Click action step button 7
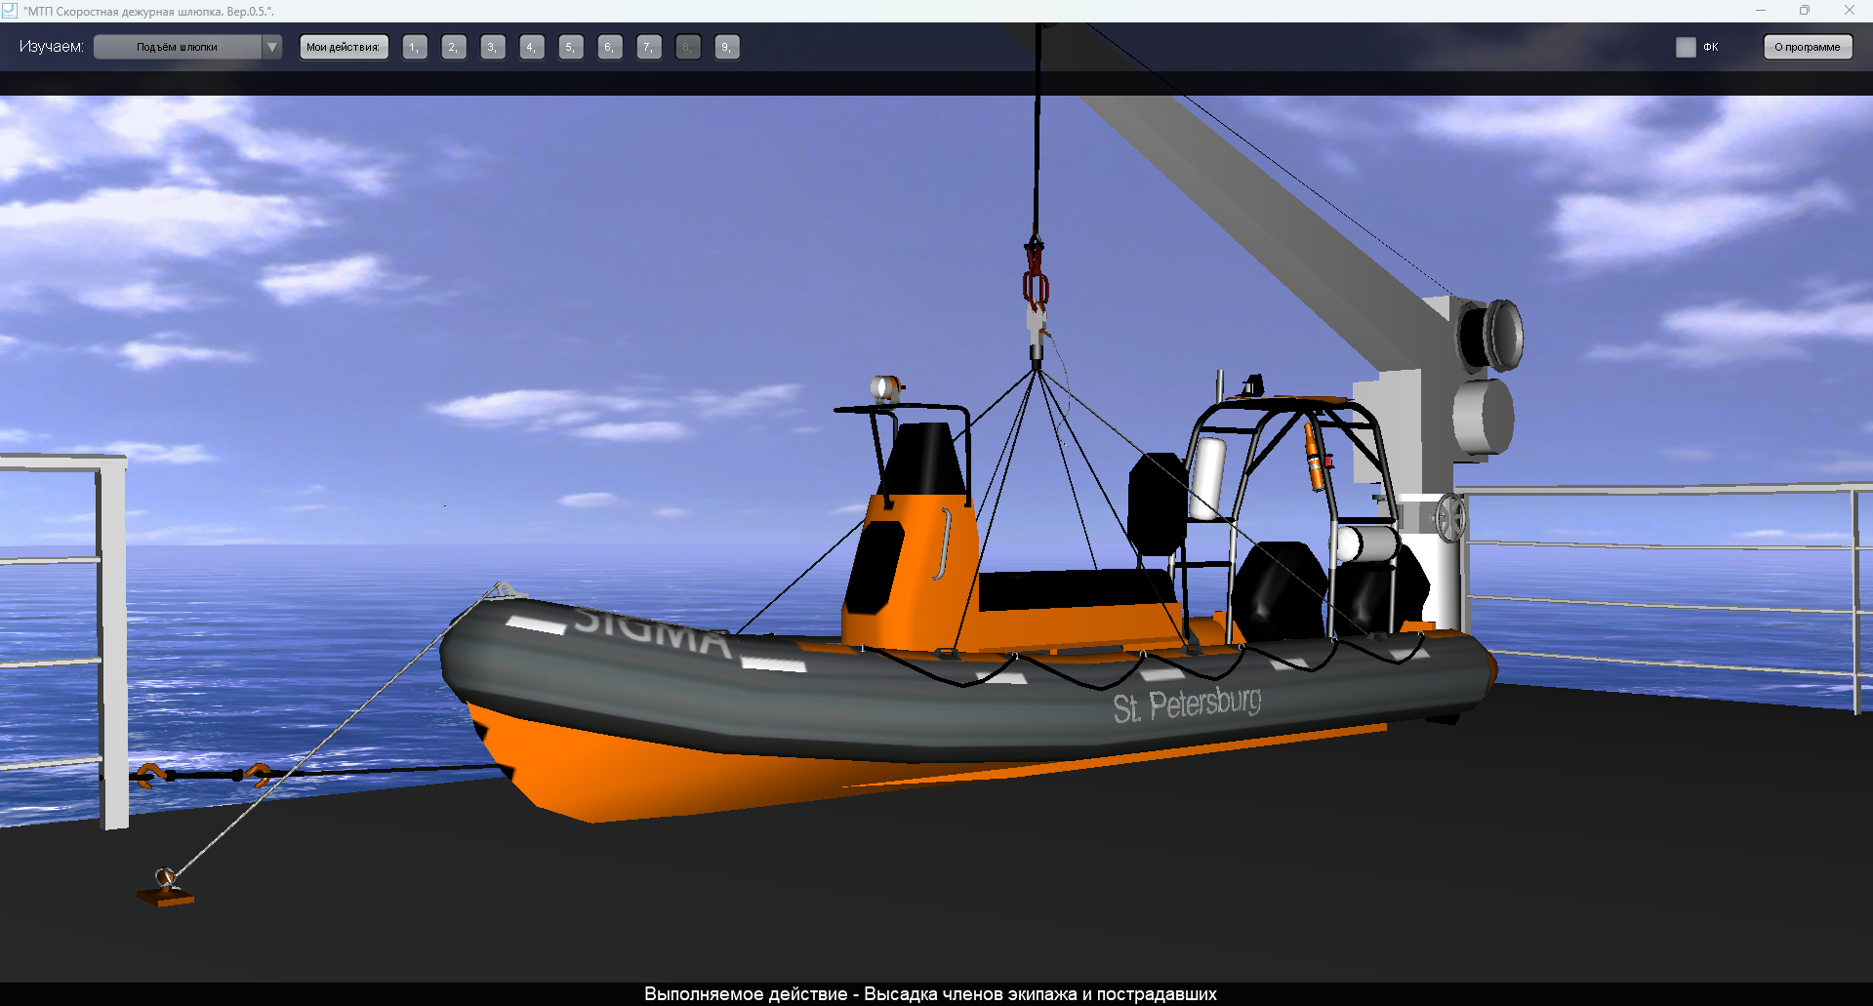The width and height of the screenshot is (1873, 1006). pos(649,47)
